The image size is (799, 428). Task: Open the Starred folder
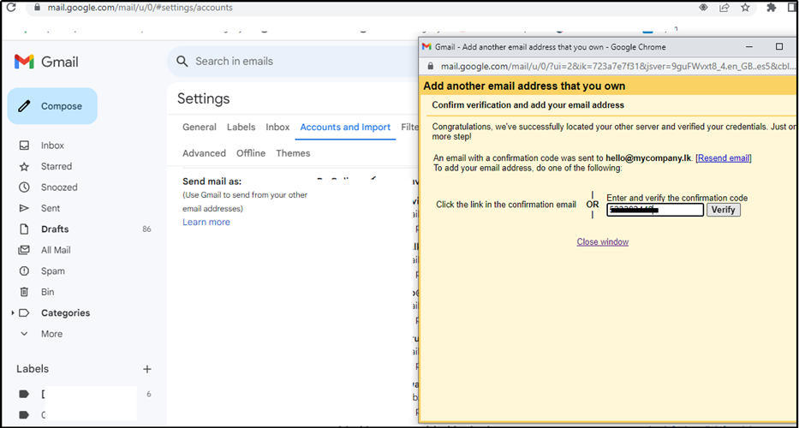pyautogui.click(x=56, y=166)
